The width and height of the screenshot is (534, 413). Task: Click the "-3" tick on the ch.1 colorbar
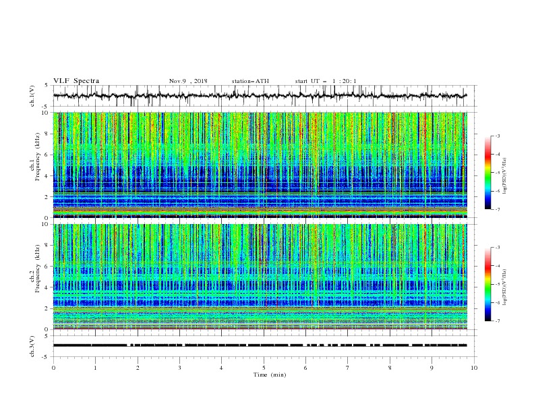497,136
